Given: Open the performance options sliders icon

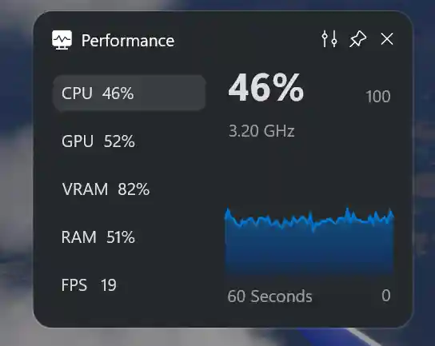Looking at the screenshot, I should click(329, 39).
